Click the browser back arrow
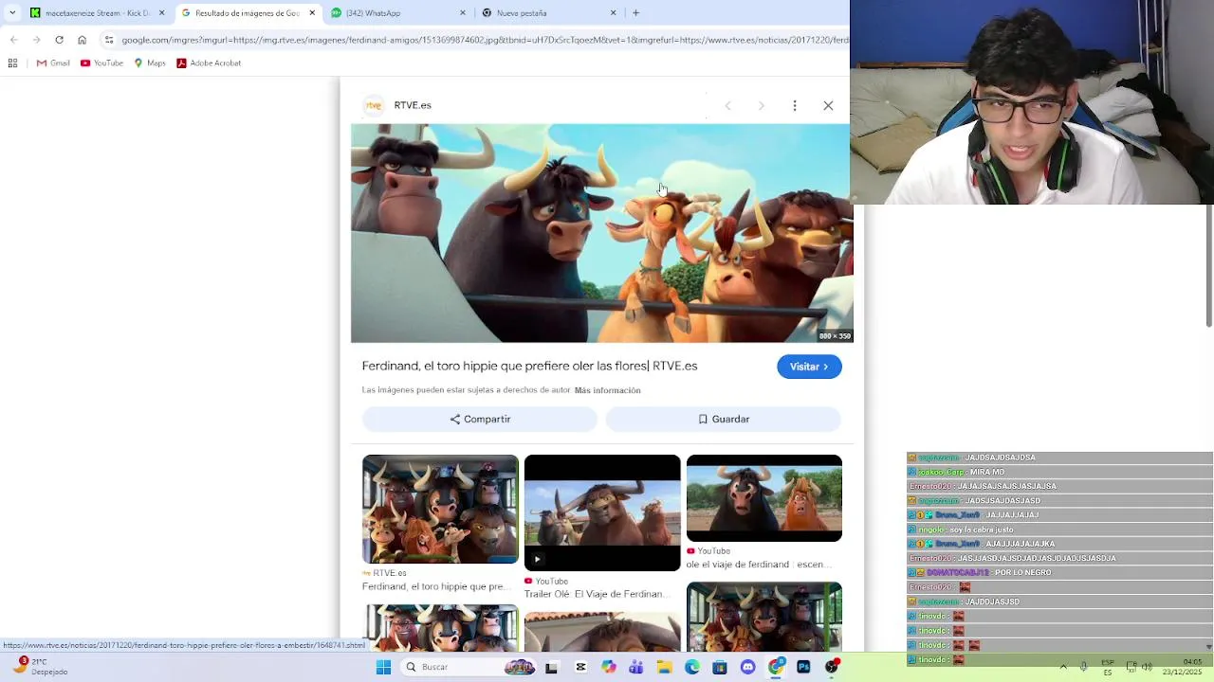1214x682 pixels. 13,40
